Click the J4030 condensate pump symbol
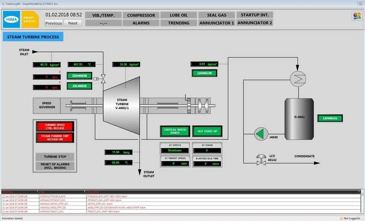Viewport: 365px width, 221px height. [261, 134]
